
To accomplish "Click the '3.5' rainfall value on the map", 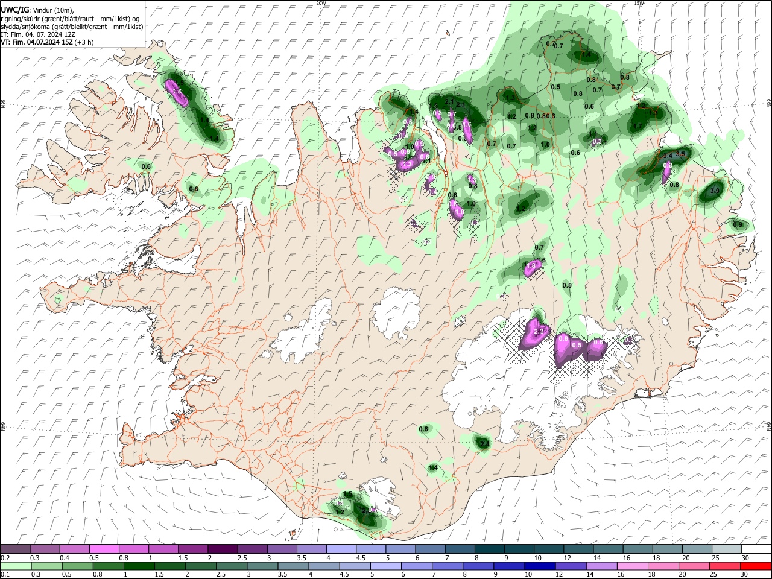I will tap(681, 154).
